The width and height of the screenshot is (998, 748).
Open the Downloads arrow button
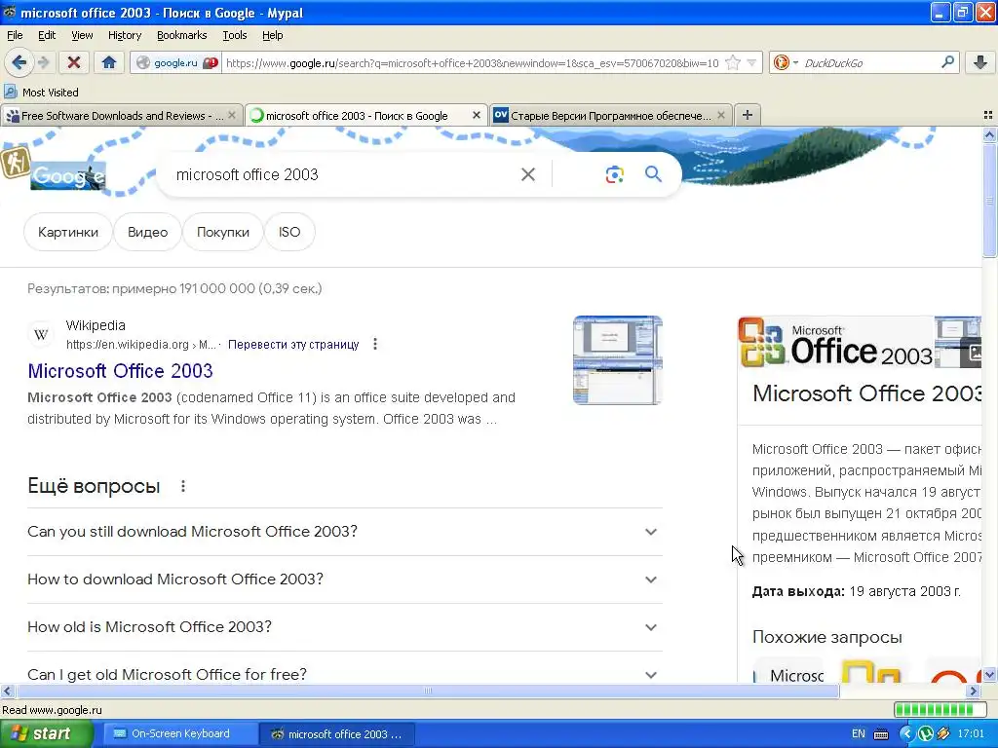(980, 62)
